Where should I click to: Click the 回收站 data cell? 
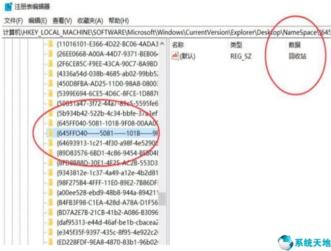tap(297, 56)
